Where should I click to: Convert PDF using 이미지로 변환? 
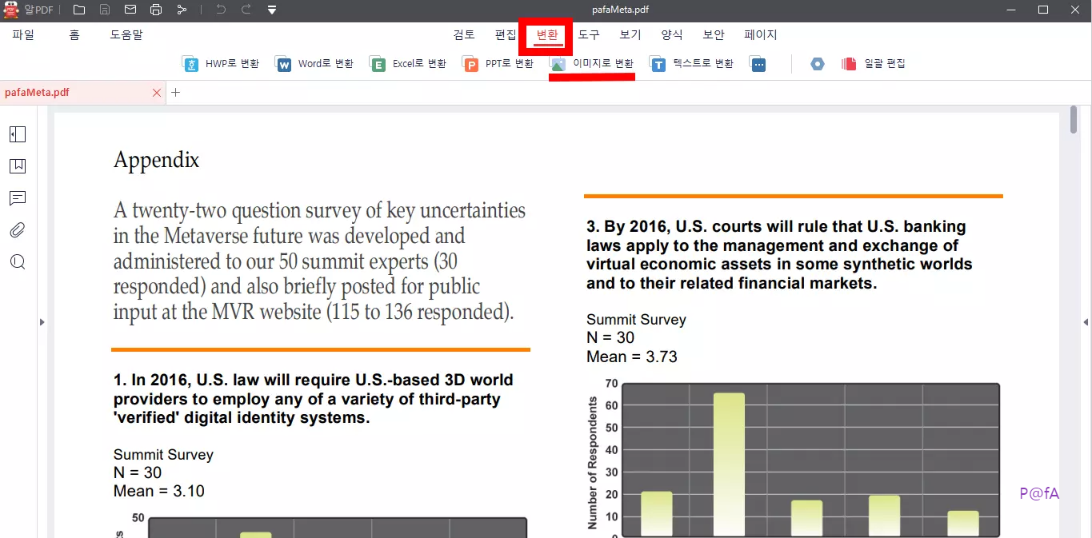[x=592, y=64]
